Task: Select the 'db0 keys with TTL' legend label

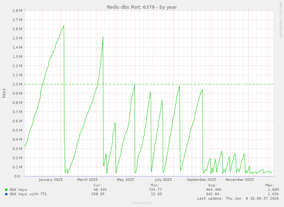Action: [x=28, y=194]
